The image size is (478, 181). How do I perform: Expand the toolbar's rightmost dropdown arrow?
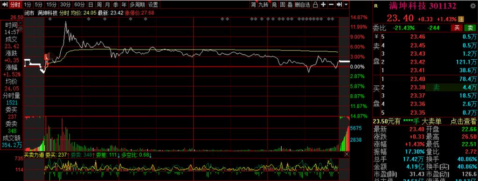click(346, 5)
